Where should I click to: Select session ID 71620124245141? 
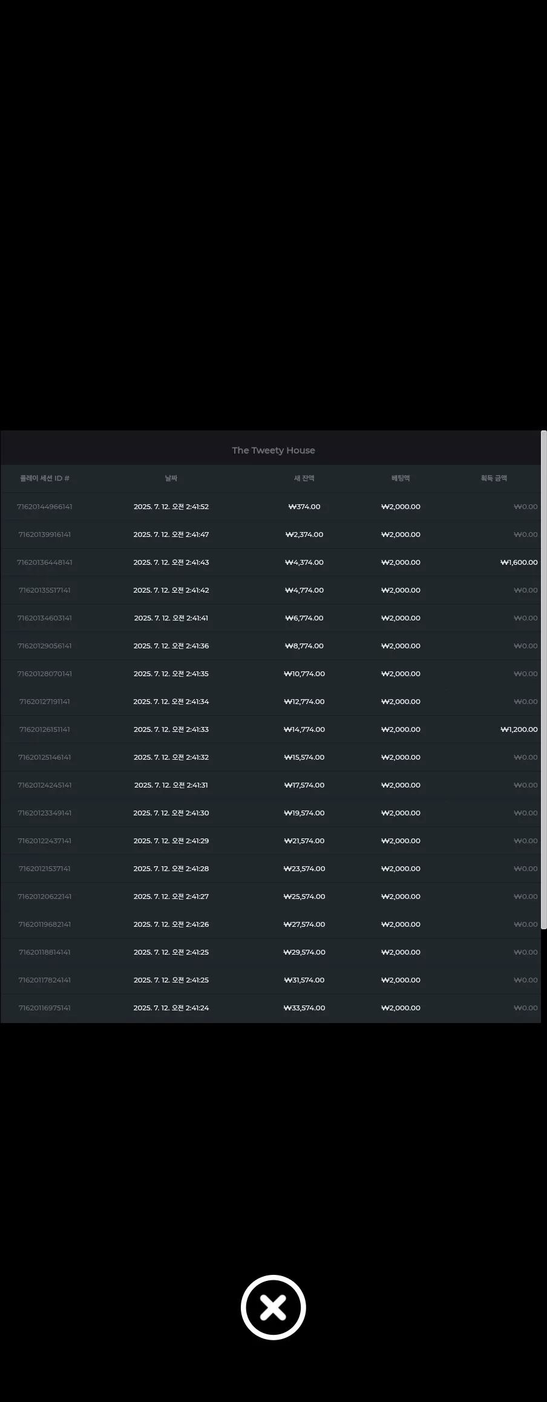45,785
